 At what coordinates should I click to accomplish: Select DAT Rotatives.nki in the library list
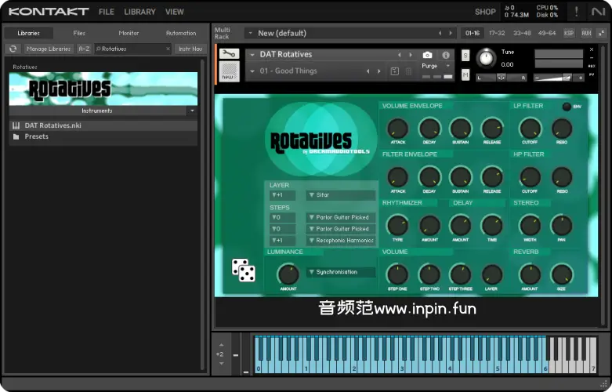(53, 125)
